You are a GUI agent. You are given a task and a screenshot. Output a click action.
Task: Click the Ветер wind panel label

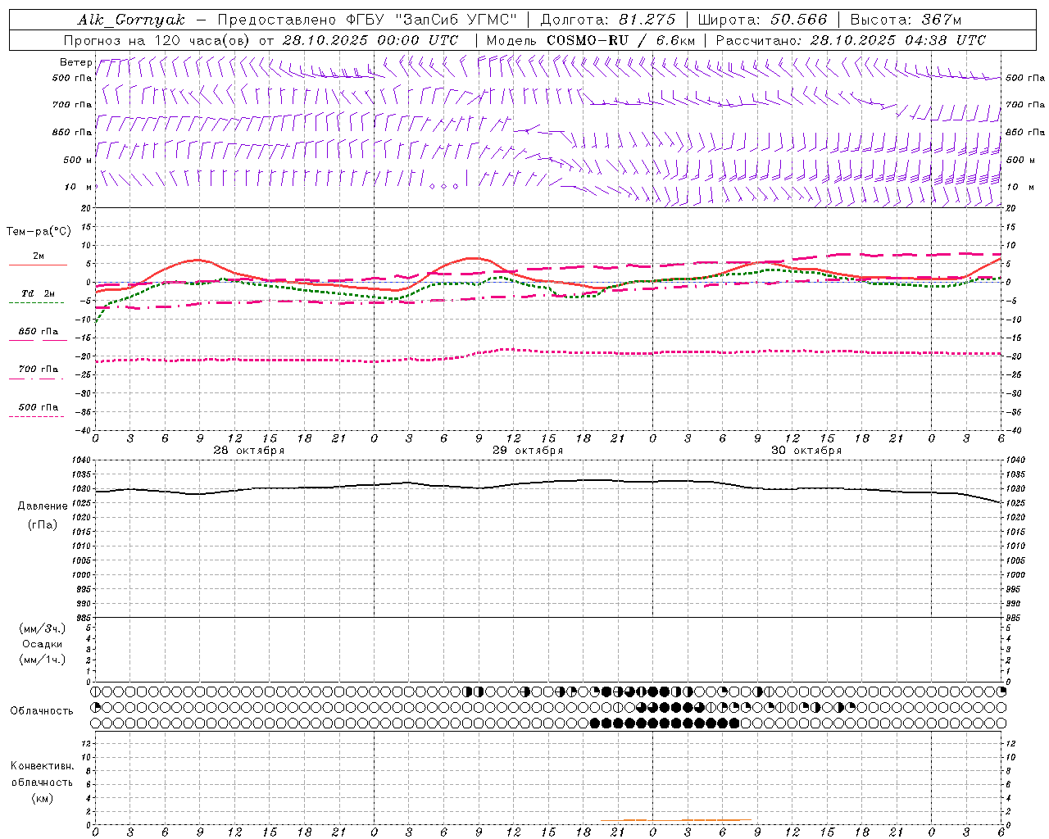click(x=75, y=62)
